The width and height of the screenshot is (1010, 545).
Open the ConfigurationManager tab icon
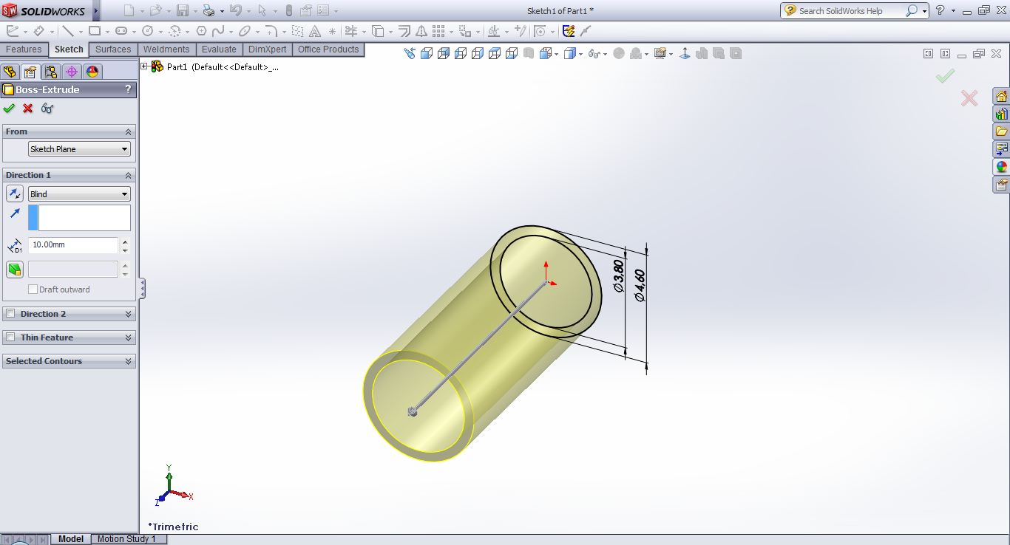(x=50, y=72)
